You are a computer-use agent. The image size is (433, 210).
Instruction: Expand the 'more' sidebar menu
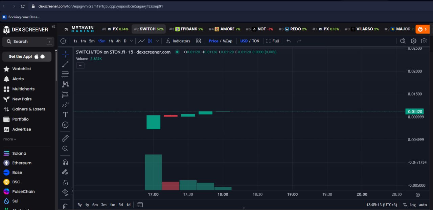click(10, 139)
